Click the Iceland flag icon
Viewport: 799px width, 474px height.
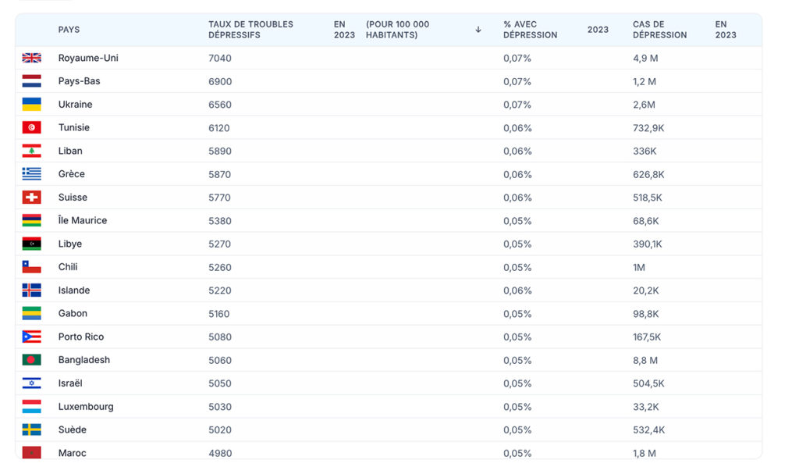[31, 290]
